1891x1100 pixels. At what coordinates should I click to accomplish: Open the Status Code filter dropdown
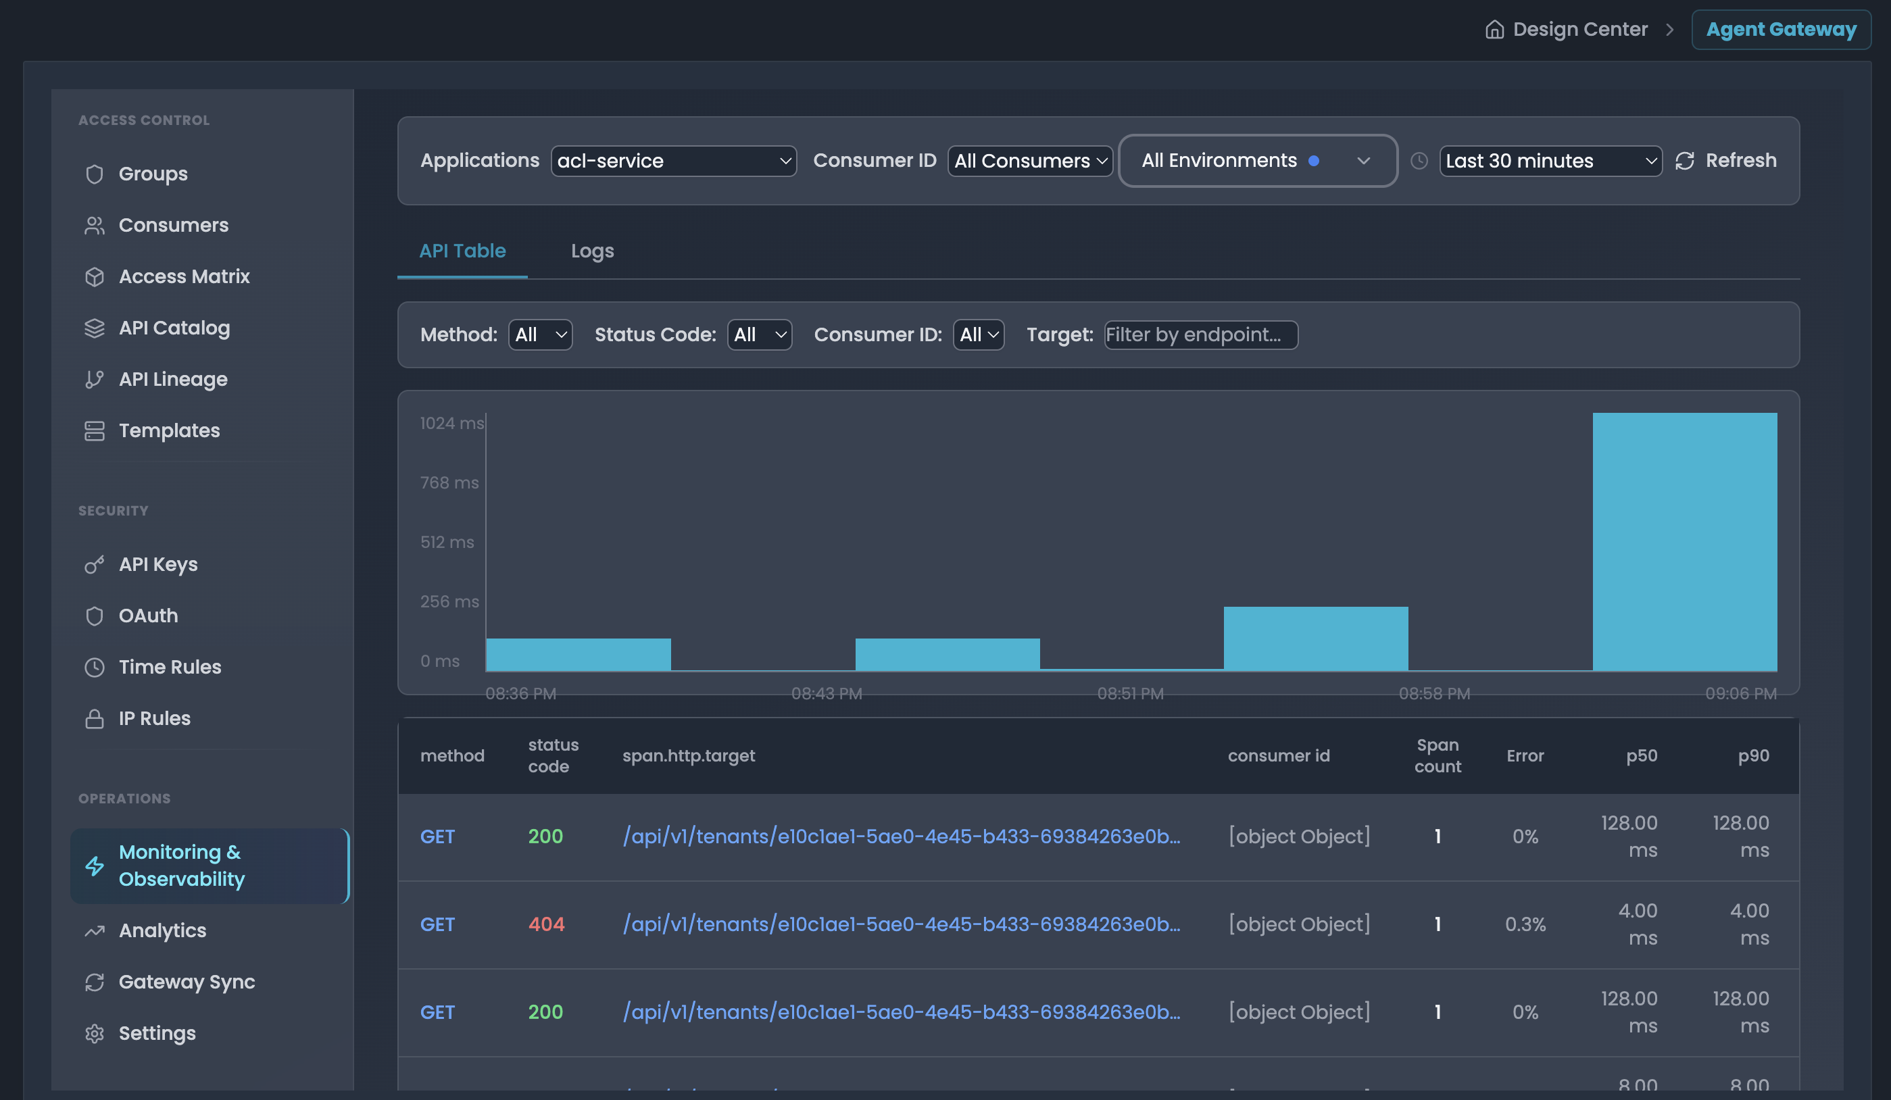(x=760, y=334)
